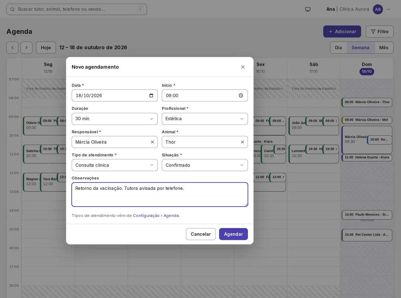Open the Profissional dropdown showing Estética
Image resolution: width=401 pixels, height=298 pixels.
[x=205, y=119]
